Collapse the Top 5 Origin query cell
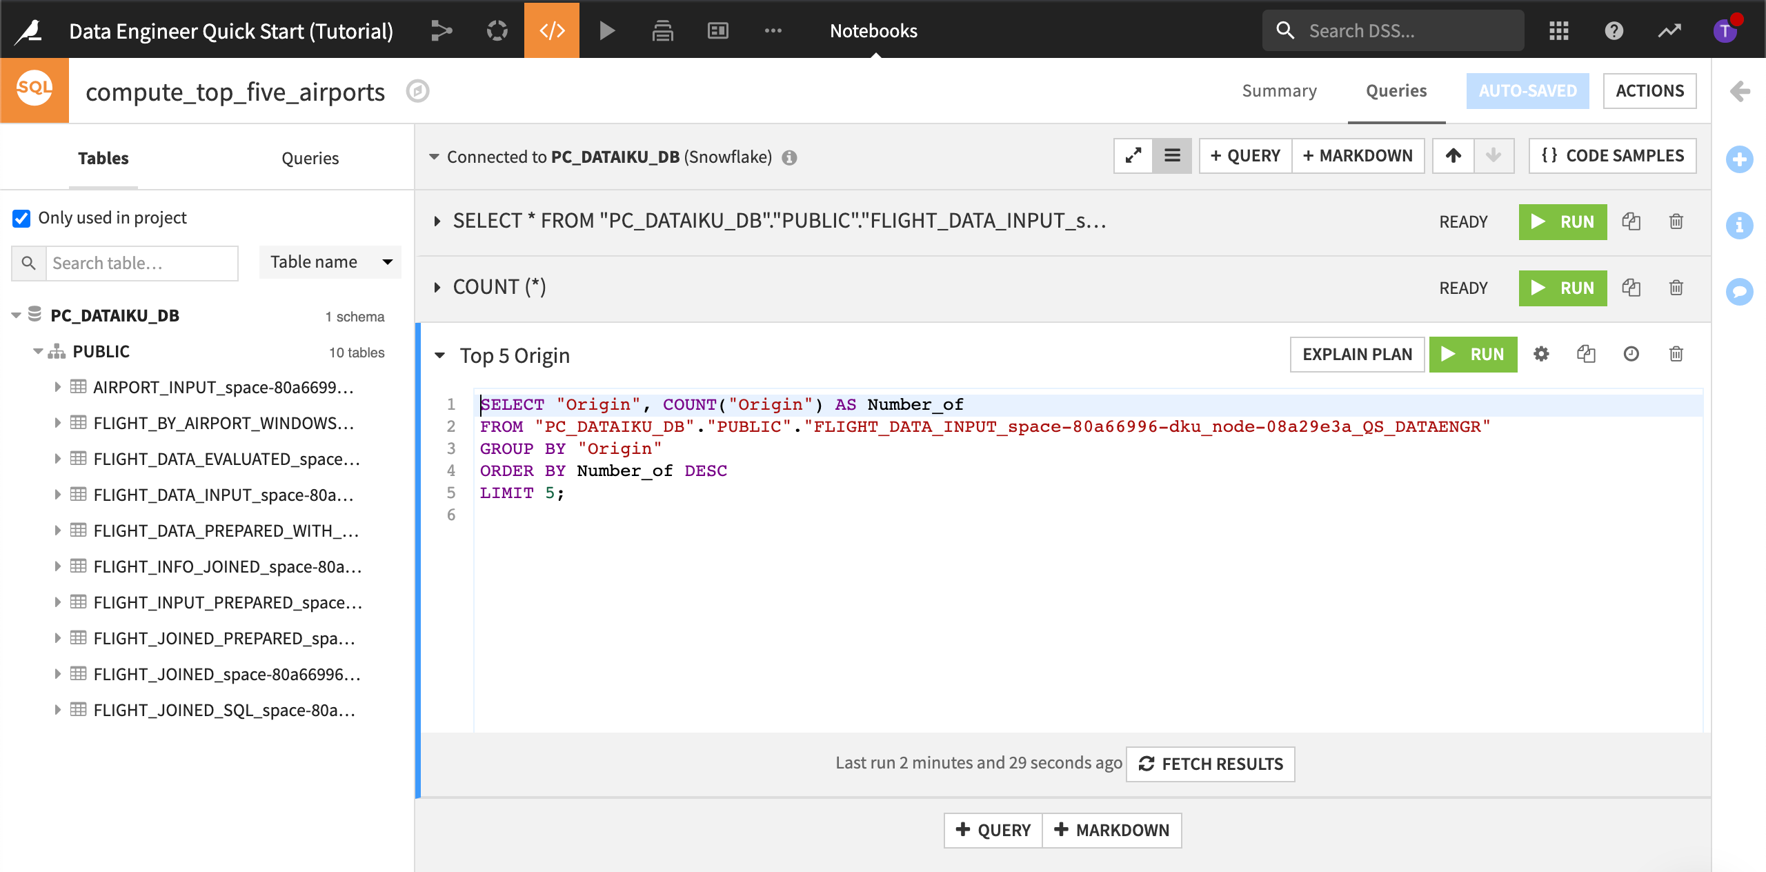The image size is (1766, 872). point(439,356)
